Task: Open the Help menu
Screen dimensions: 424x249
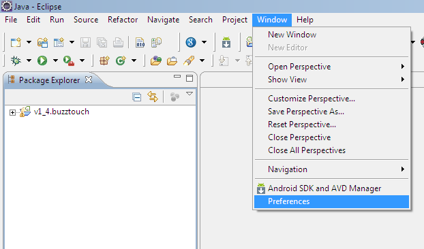Action: (x=305, y=20)
